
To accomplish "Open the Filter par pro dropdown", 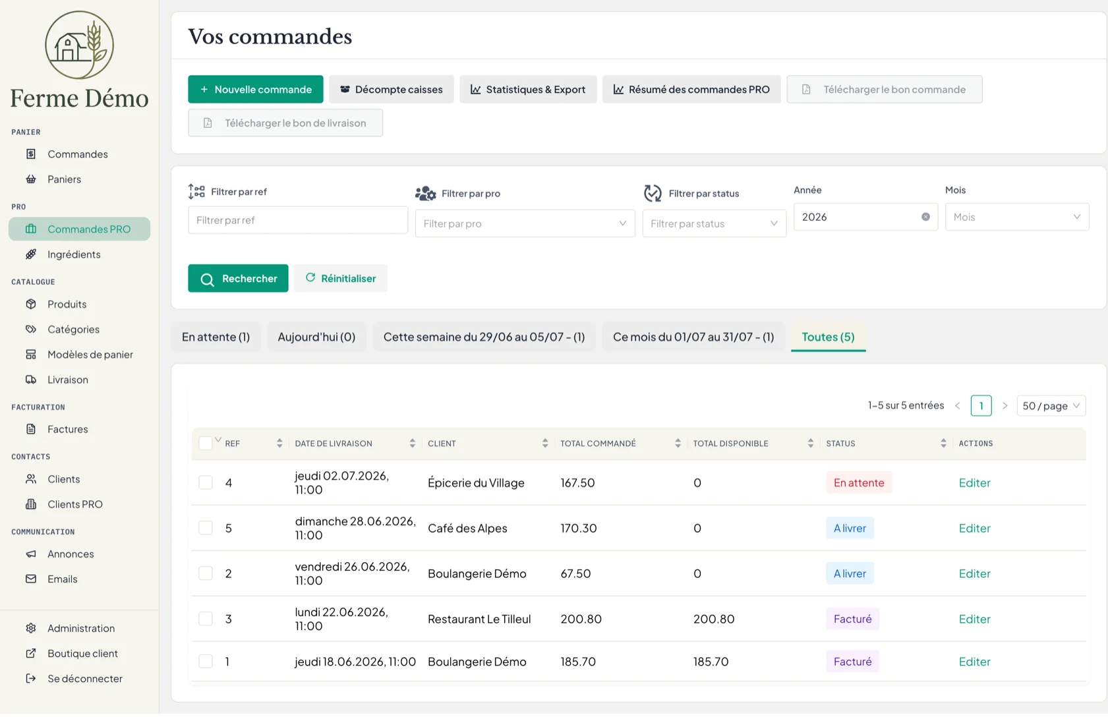I will 525,223.
